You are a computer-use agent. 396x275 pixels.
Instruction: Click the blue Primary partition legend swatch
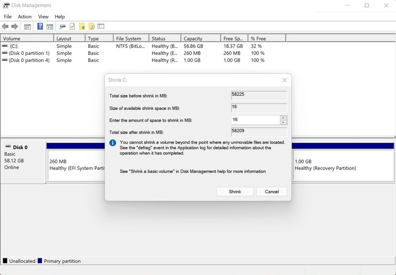point(40,261)
